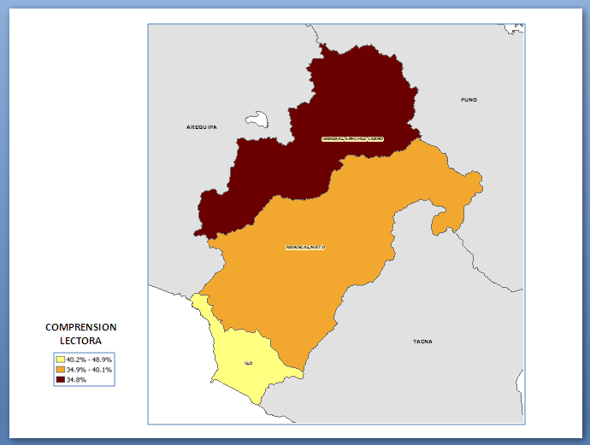The image size is (590, 445).
Task: Click the General Sanchez Cerro map label
Action: (352, 138)
